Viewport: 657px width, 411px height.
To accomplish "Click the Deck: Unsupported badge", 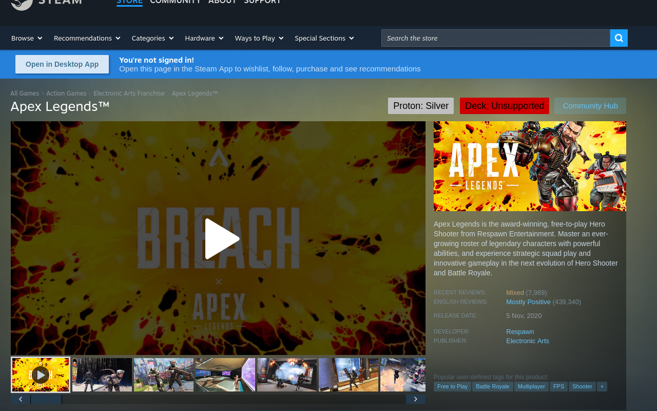I will [505, 106].
